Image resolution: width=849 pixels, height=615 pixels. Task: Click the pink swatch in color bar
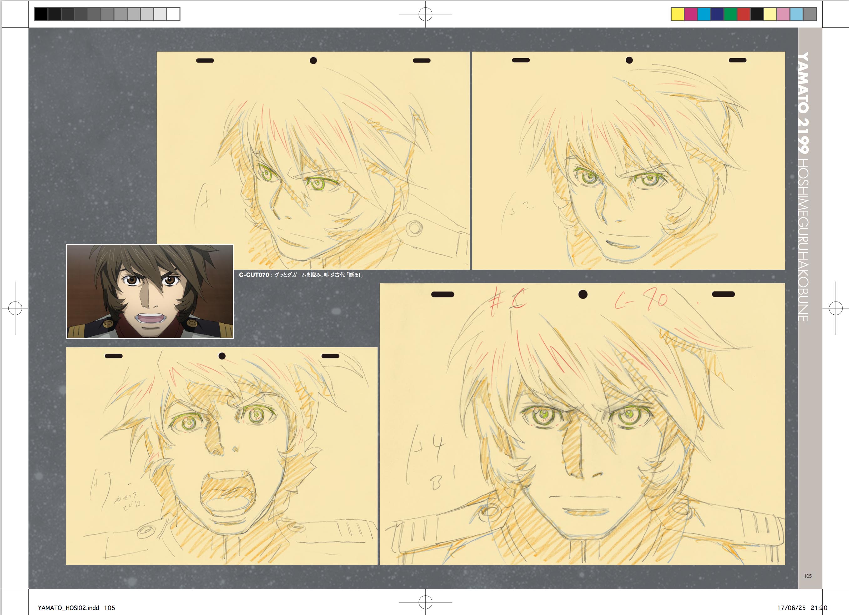(x=783, y=14)
